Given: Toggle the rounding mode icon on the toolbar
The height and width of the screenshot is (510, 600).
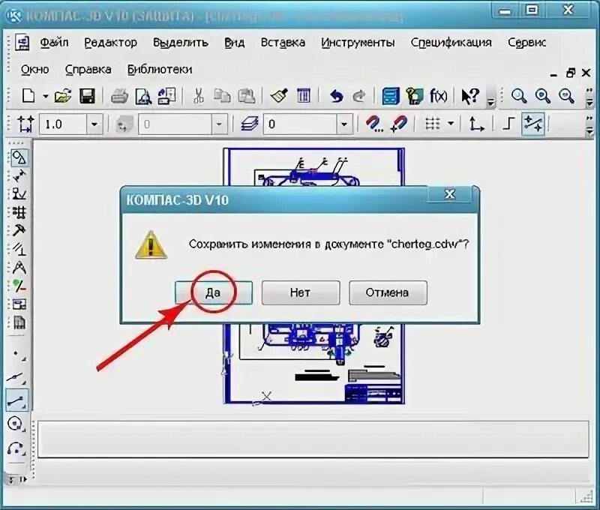Looking at the screenshot, I should click(x=533, y=124).
